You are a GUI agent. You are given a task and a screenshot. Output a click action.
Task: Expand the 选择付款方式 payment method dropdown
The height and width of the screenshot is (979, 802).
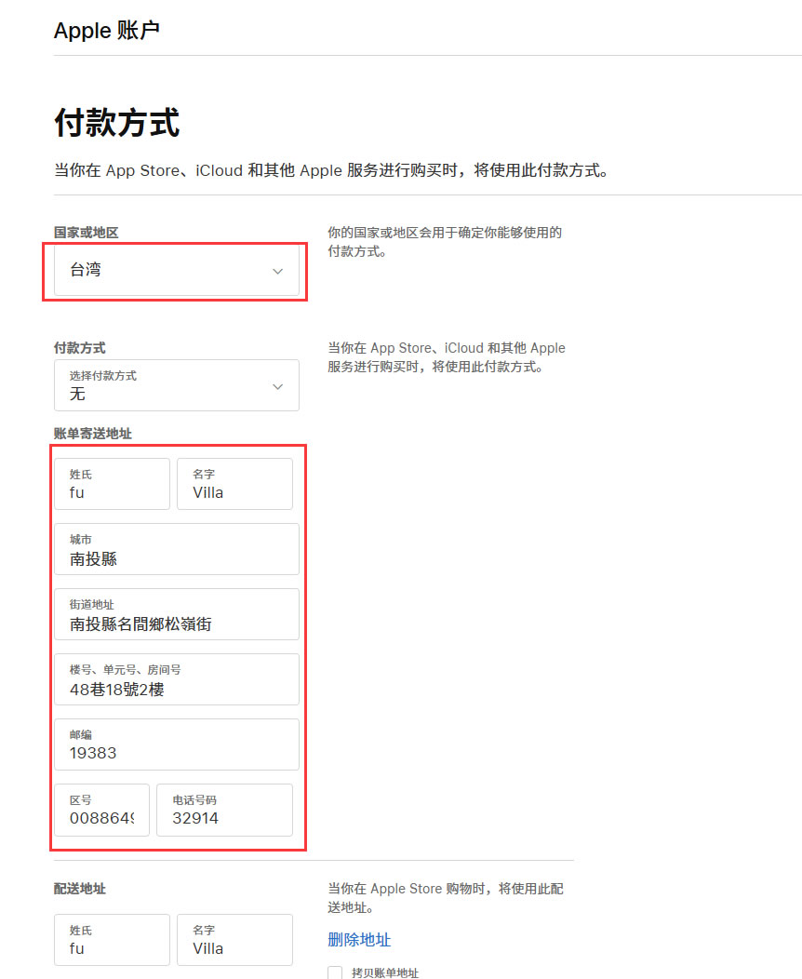point(176,385)
